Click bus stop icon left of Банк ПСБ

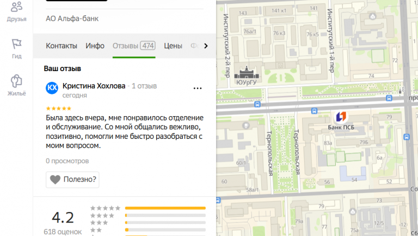coord(314,111)
